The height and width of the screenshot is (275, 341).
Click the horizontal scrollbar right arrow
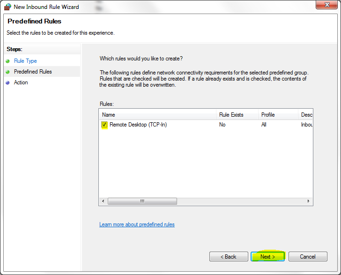(x=308, y=201)
